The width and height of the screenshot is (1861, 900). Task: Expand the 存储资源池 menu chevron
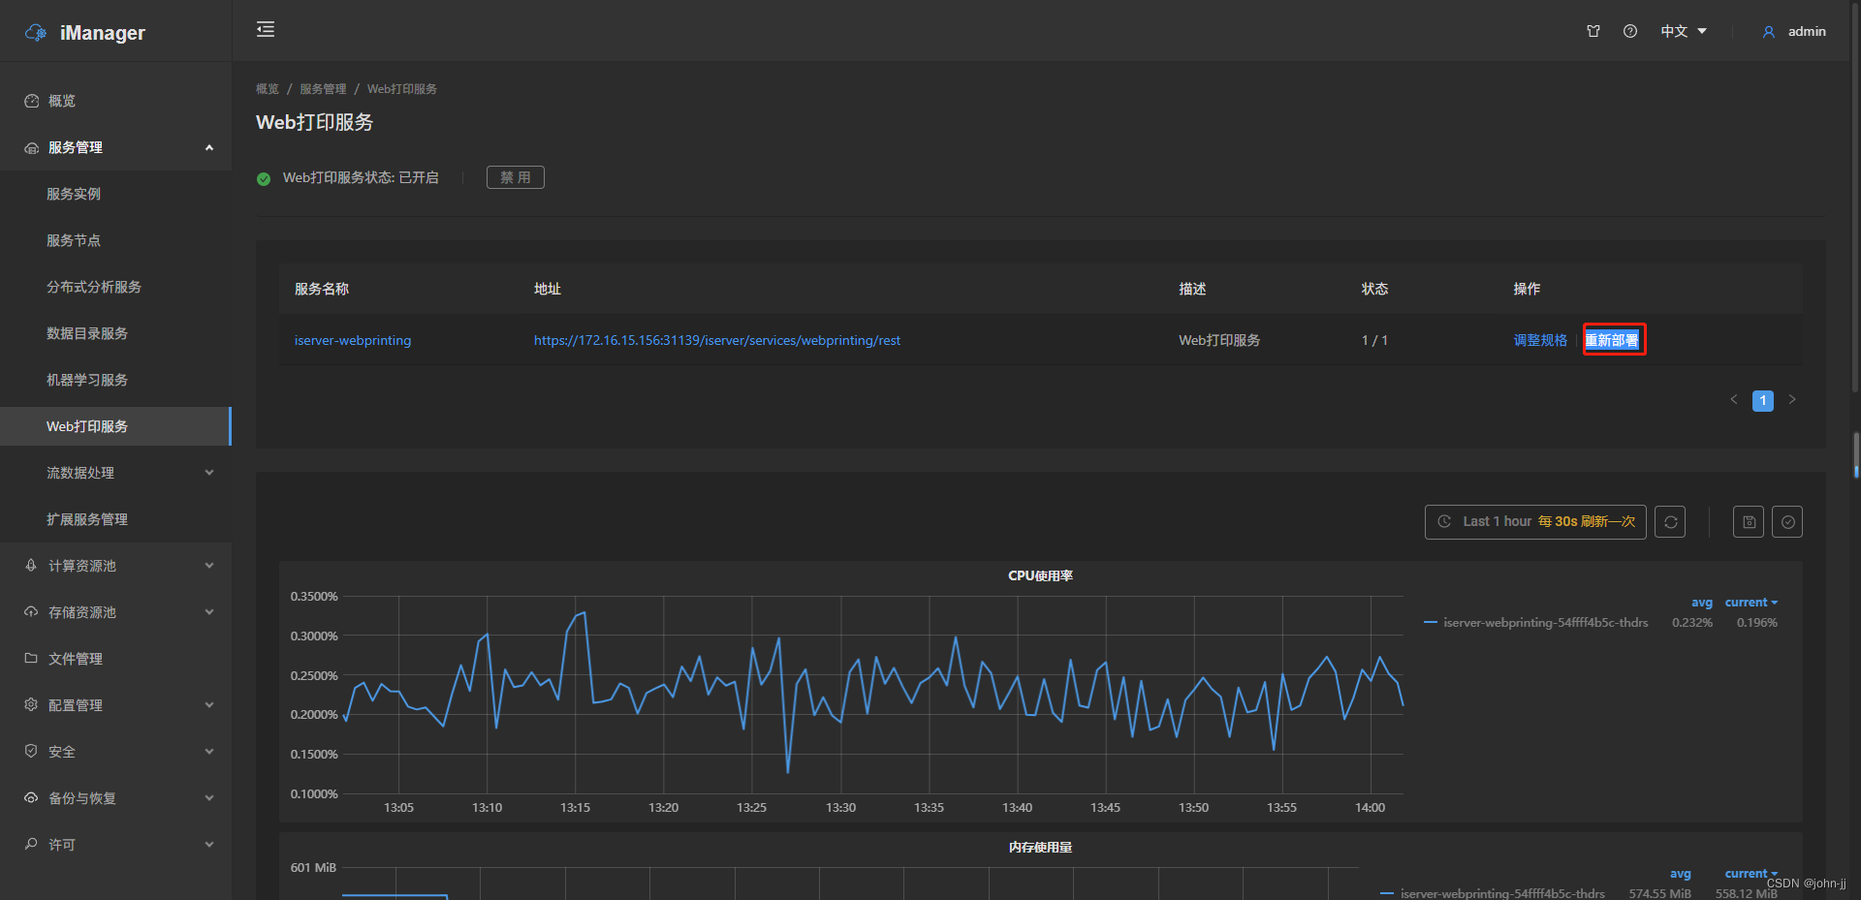coord(209,612)
